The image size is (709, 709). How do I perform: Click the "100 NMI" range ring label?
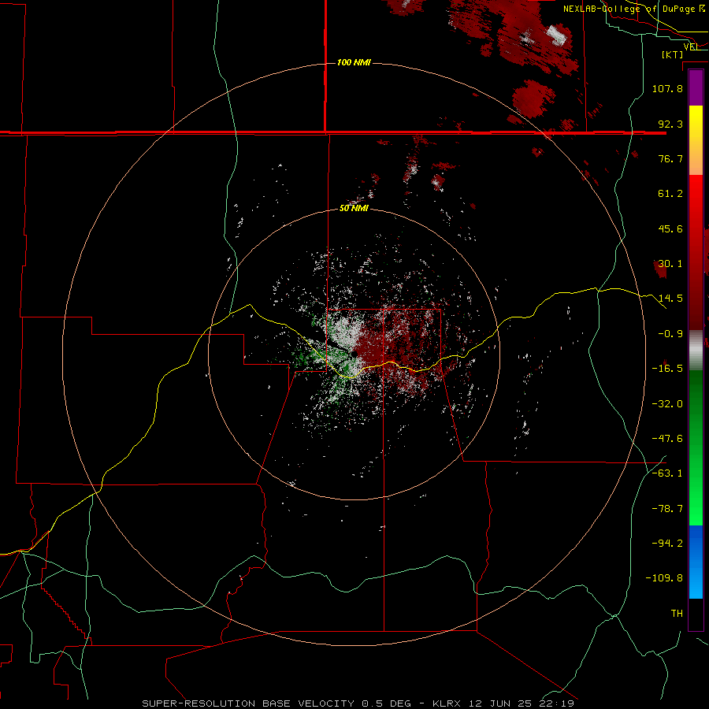354,62
